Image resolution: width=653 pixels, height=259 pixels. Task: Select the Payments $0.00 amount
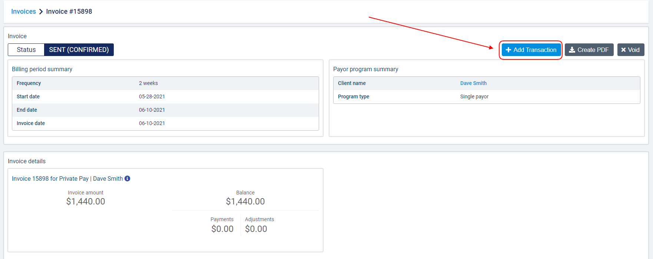click(x=222, y=229)
